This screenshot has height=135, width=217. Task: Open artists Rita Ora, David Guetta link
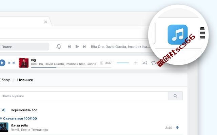[63, 64]
